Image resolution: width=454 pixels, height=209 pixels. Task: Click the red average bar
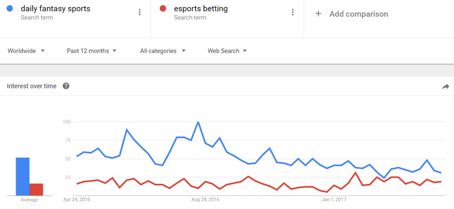click(36, 189)
